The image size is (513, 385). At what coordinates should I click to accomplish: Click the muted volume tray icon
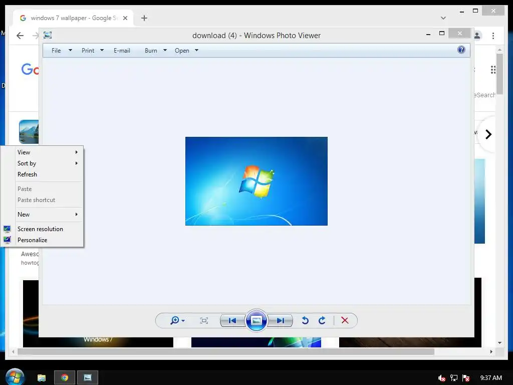pos(442,378)
